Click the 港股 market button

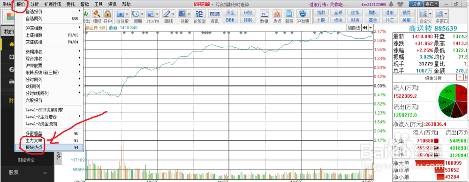click(390, 13)
